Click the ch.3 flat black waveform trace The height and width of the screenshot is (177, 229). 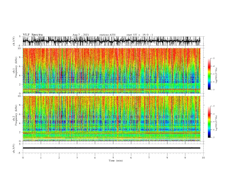click(111, 148)
